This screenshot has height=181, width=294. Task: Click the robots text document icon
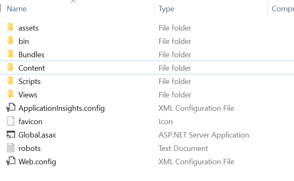[10, 148]
